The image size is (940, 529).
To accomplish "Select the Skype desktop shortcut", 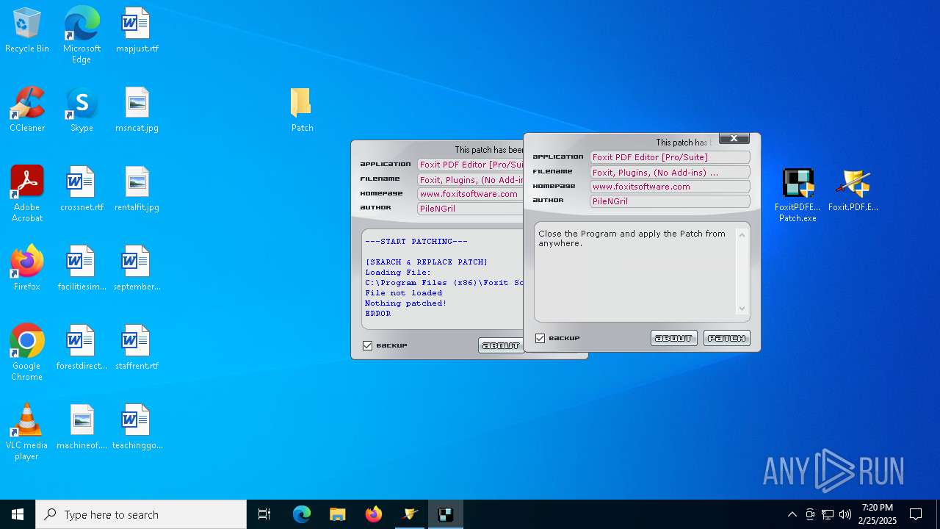I will [x=82, y=110].
